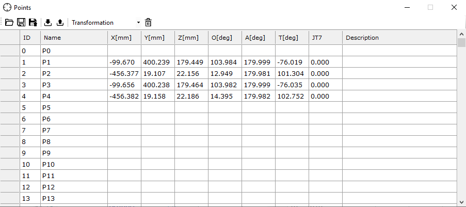The height and width of the screenshot is (207, 466).
Task: Select the Y[mm] value 19.107 for P2
Action: click(x=157, y=73)
